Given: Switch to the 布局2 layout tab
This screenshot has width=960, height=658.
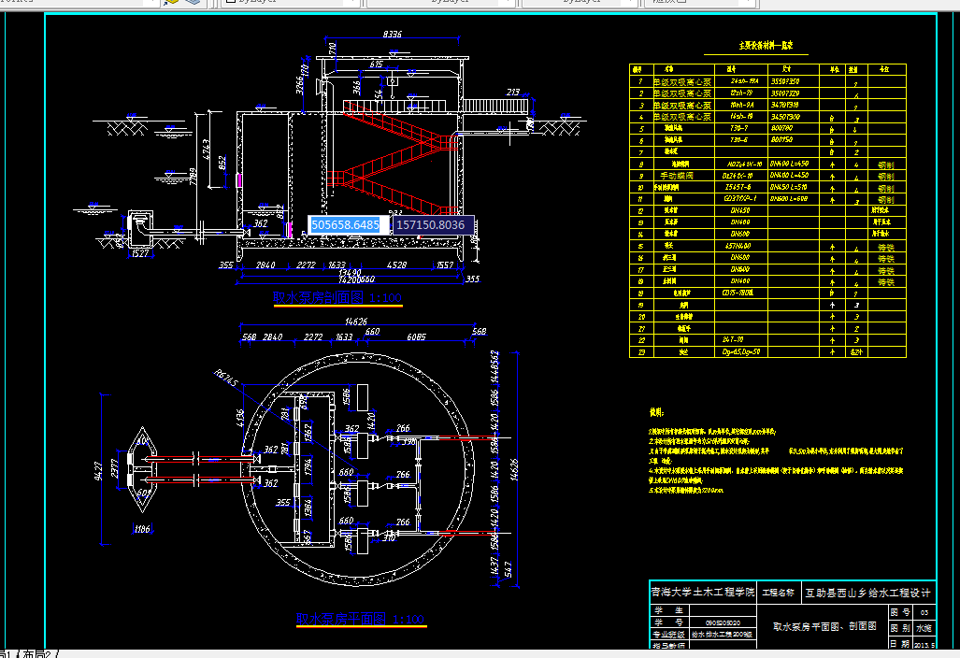Looking at the screenshot, I should [x=39, y=653].
